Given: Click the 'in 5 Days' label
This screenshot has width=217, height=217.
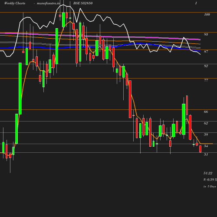Looking at the screenshot, I should (x=210, y=186).
